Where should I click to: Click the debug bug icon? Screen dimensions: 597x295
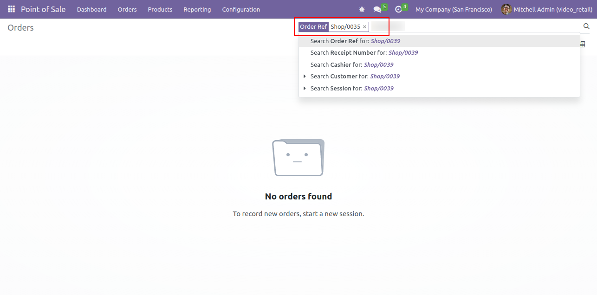pyautogui.click(x=362, y=9)
